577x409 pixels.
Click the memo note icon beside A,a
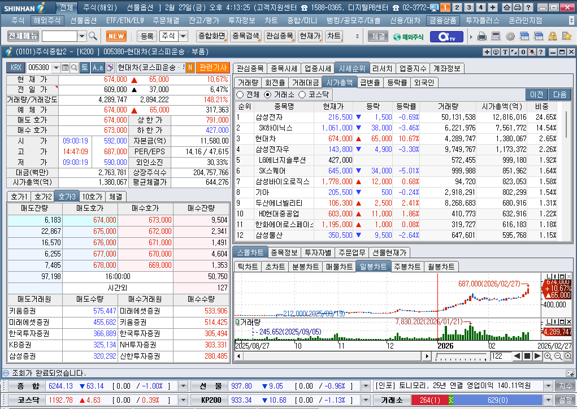tap(109, 67)
